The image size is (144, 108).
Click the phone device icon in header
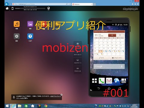coord(13,8)
